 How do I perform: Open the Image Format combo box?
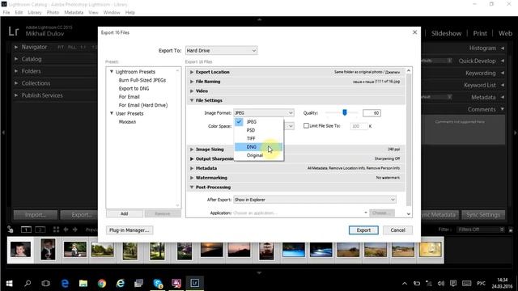[x=263, y=113]
